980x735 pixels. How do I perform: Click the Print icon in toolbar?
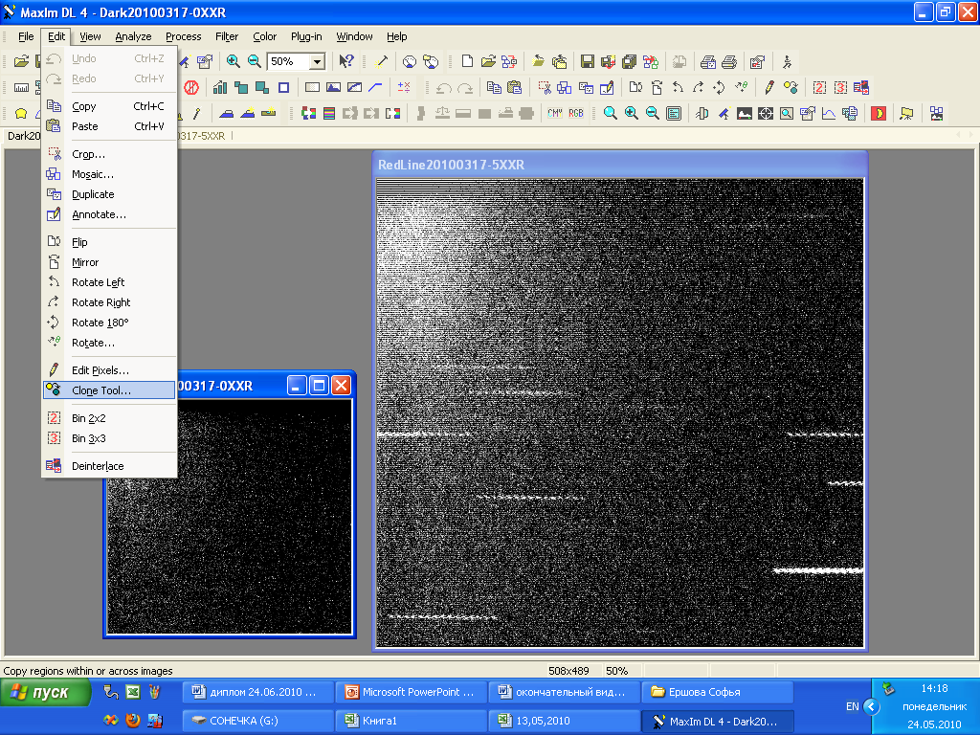[729, 61]
